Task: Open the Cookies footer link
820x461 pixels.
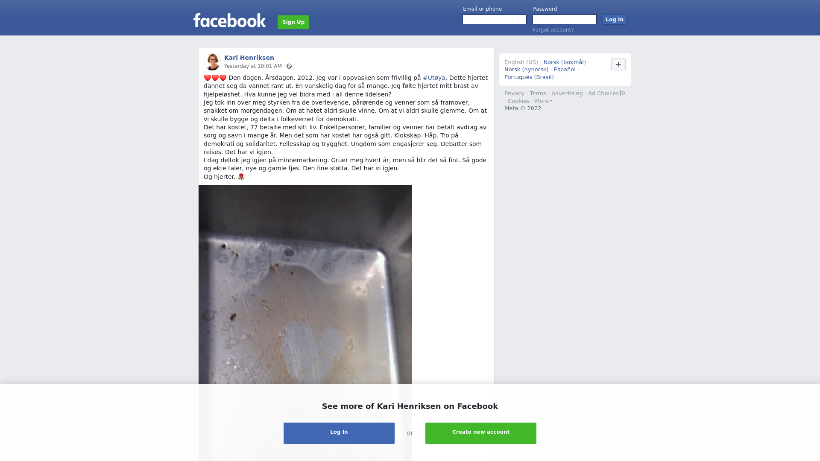Action: (518, 101)
